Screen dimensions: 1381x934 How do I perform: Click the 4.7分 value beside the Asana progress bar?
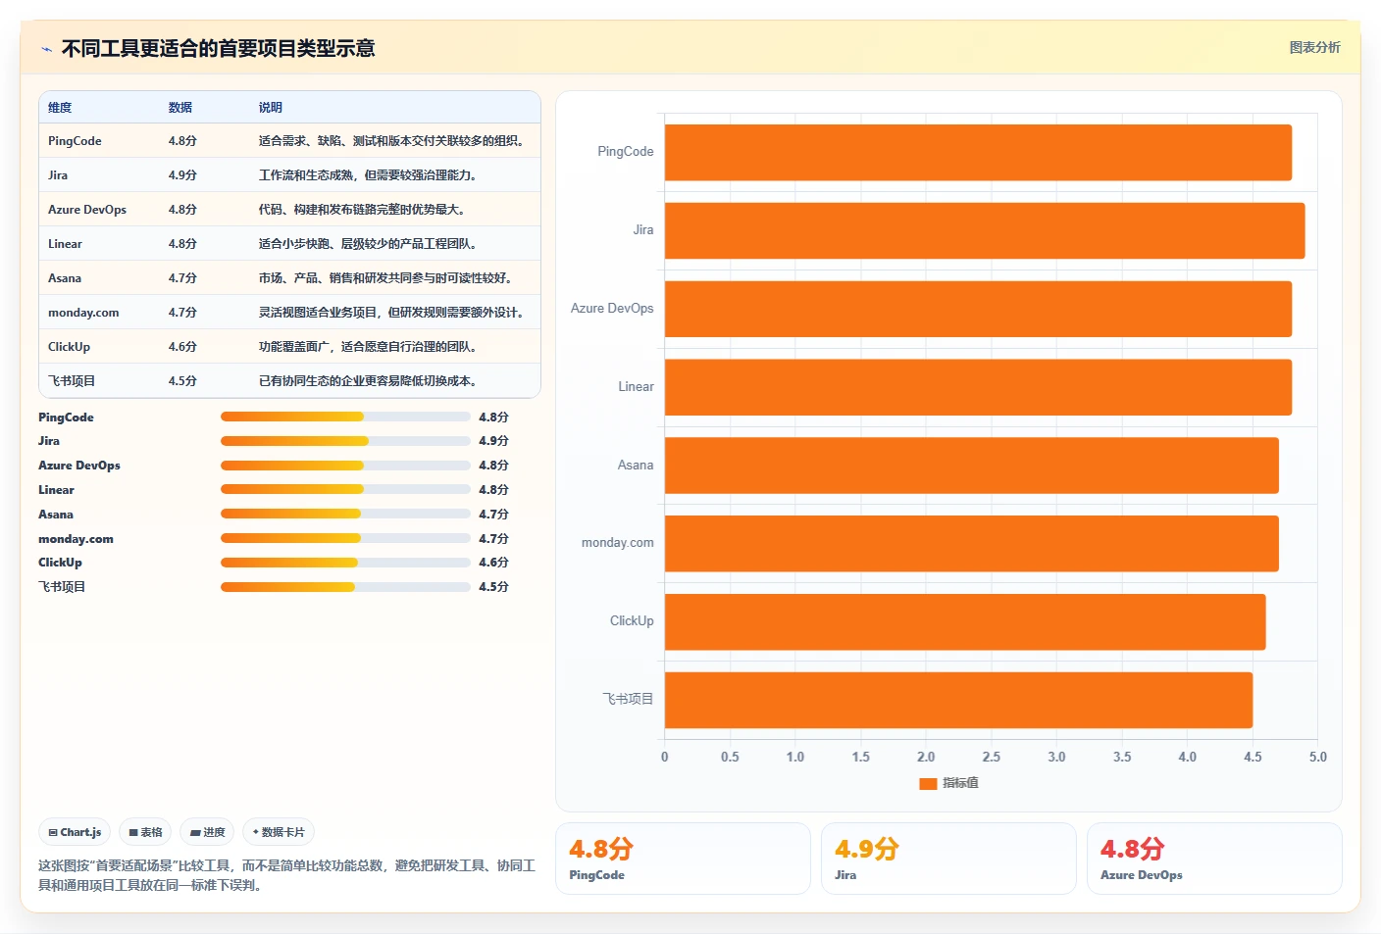pos(493,515)
